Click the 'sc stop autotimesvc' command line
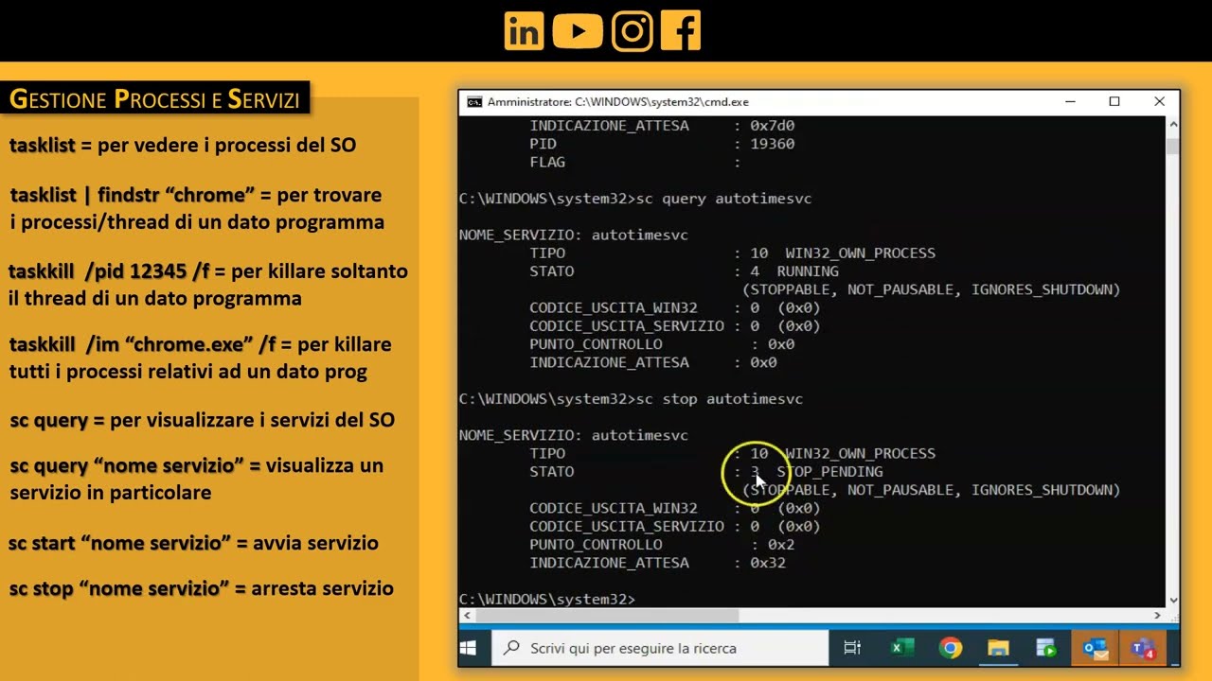1212x681 pixels. pos(631,399)
